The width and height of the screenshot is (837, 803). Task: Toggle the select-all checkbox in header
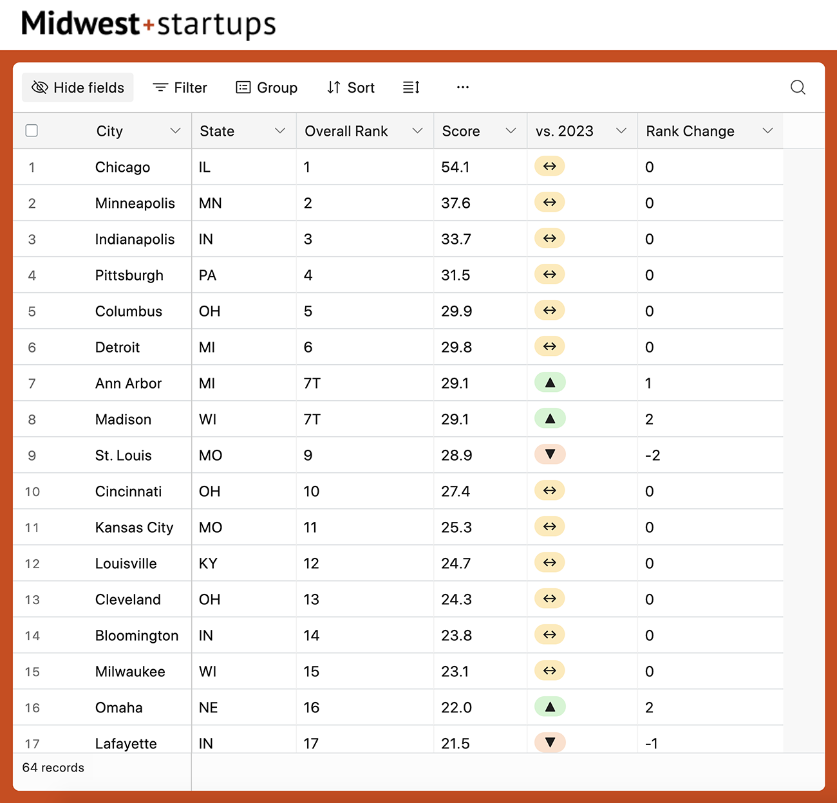coord(32,131)
